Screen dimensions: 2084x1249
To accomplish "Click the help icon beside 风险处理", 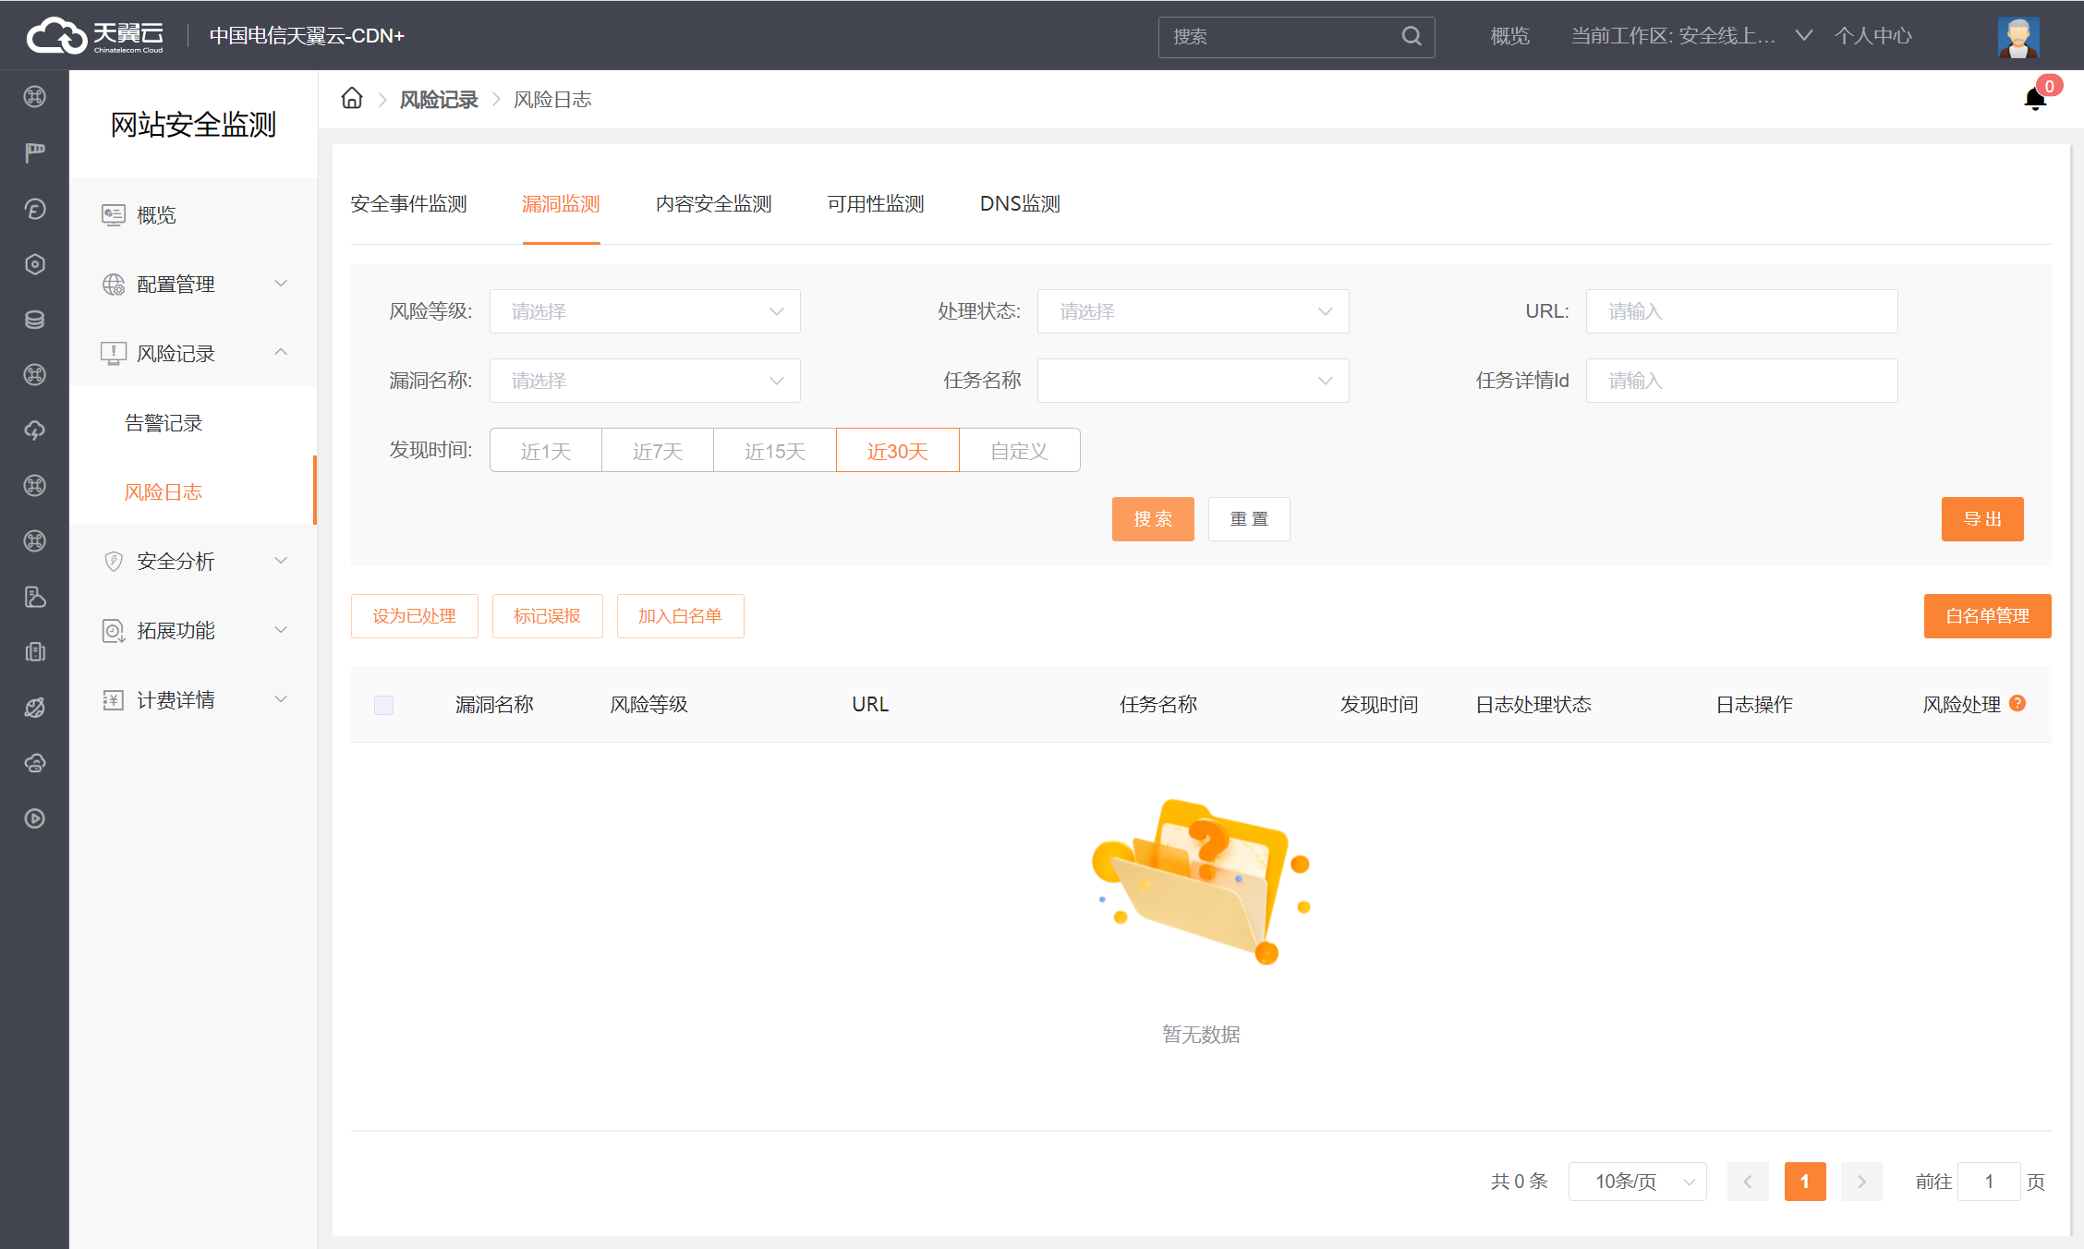I will pyautogui.click(x=2017, y=703).
